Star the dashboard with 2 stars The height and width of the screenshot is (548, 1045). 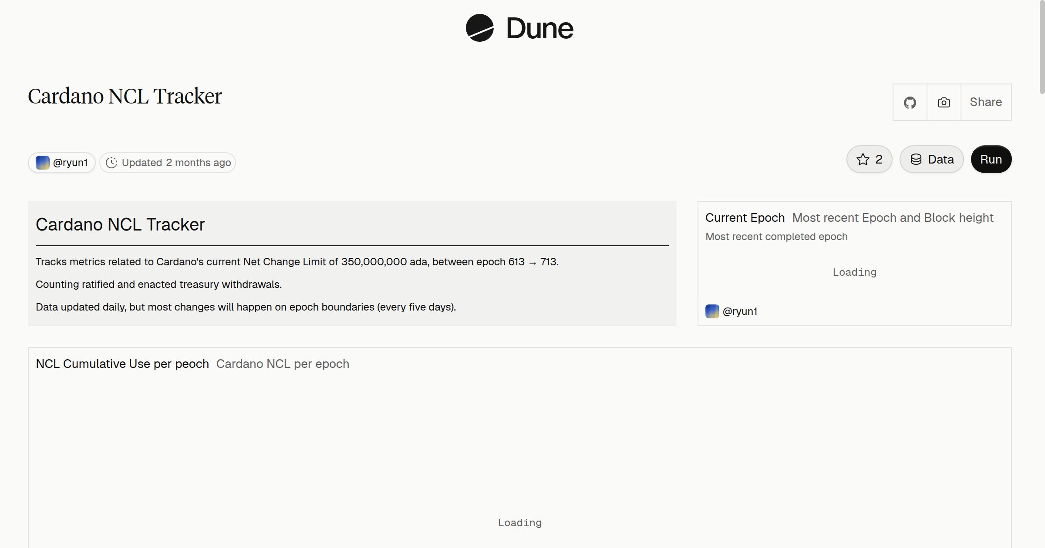pos(869,159)
